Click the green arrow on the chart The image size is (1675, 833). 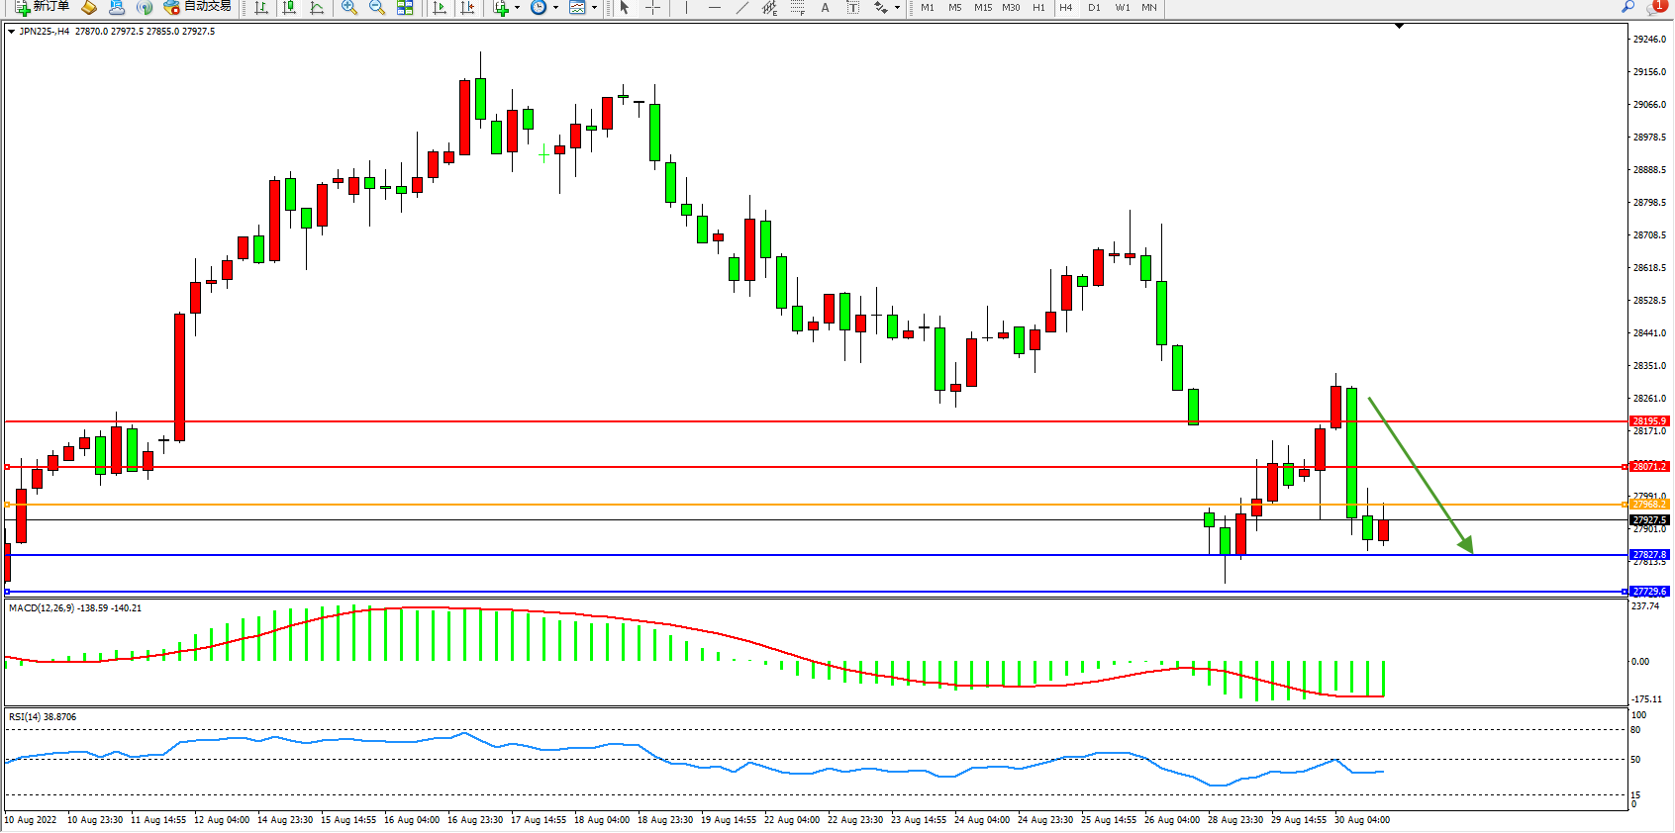[x=1421, y=475]
